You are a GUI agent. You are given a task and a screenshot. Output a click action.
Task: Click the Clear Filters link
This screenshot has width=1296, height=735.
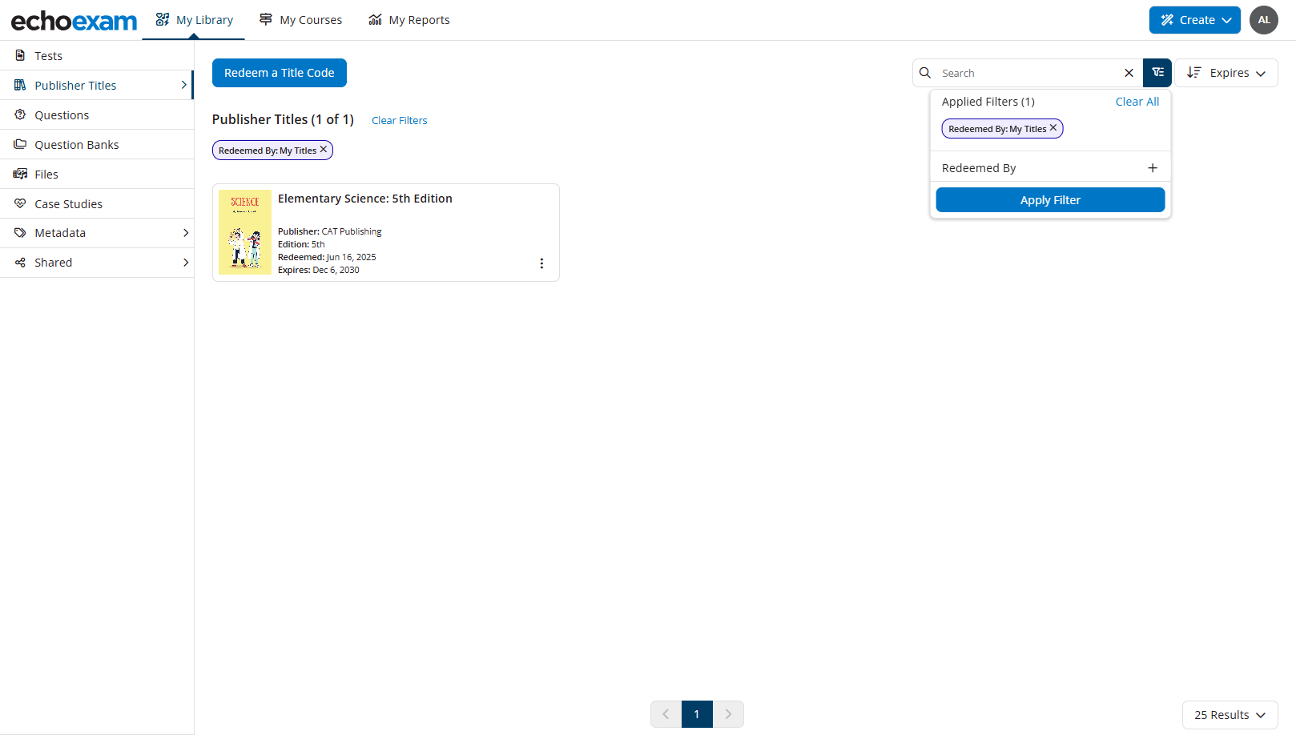pyautogui.click(x=400, y=121)
